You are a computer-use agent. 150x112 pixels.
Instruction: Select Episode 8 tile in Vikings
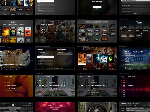tap(124, 28)
